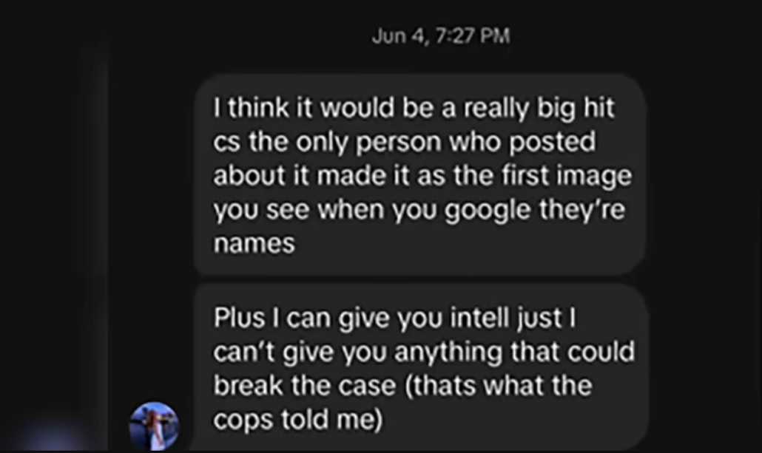The image size is (762, 453).
Task: Click the word "names" ending first bubble
Action: 254,243
